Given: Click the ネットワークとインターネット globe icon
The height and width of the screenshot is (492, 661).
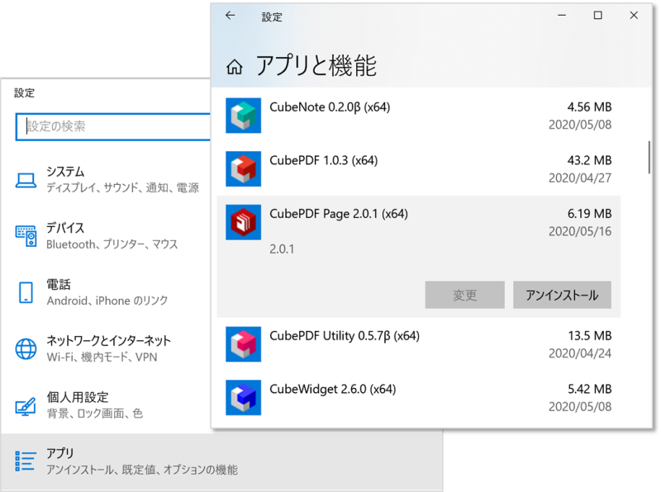Looking at the screenshot, I should pos(26,349).
